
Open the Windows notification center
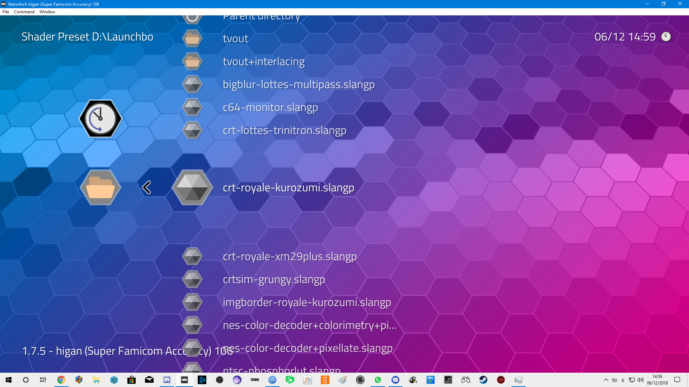(677, 380)
